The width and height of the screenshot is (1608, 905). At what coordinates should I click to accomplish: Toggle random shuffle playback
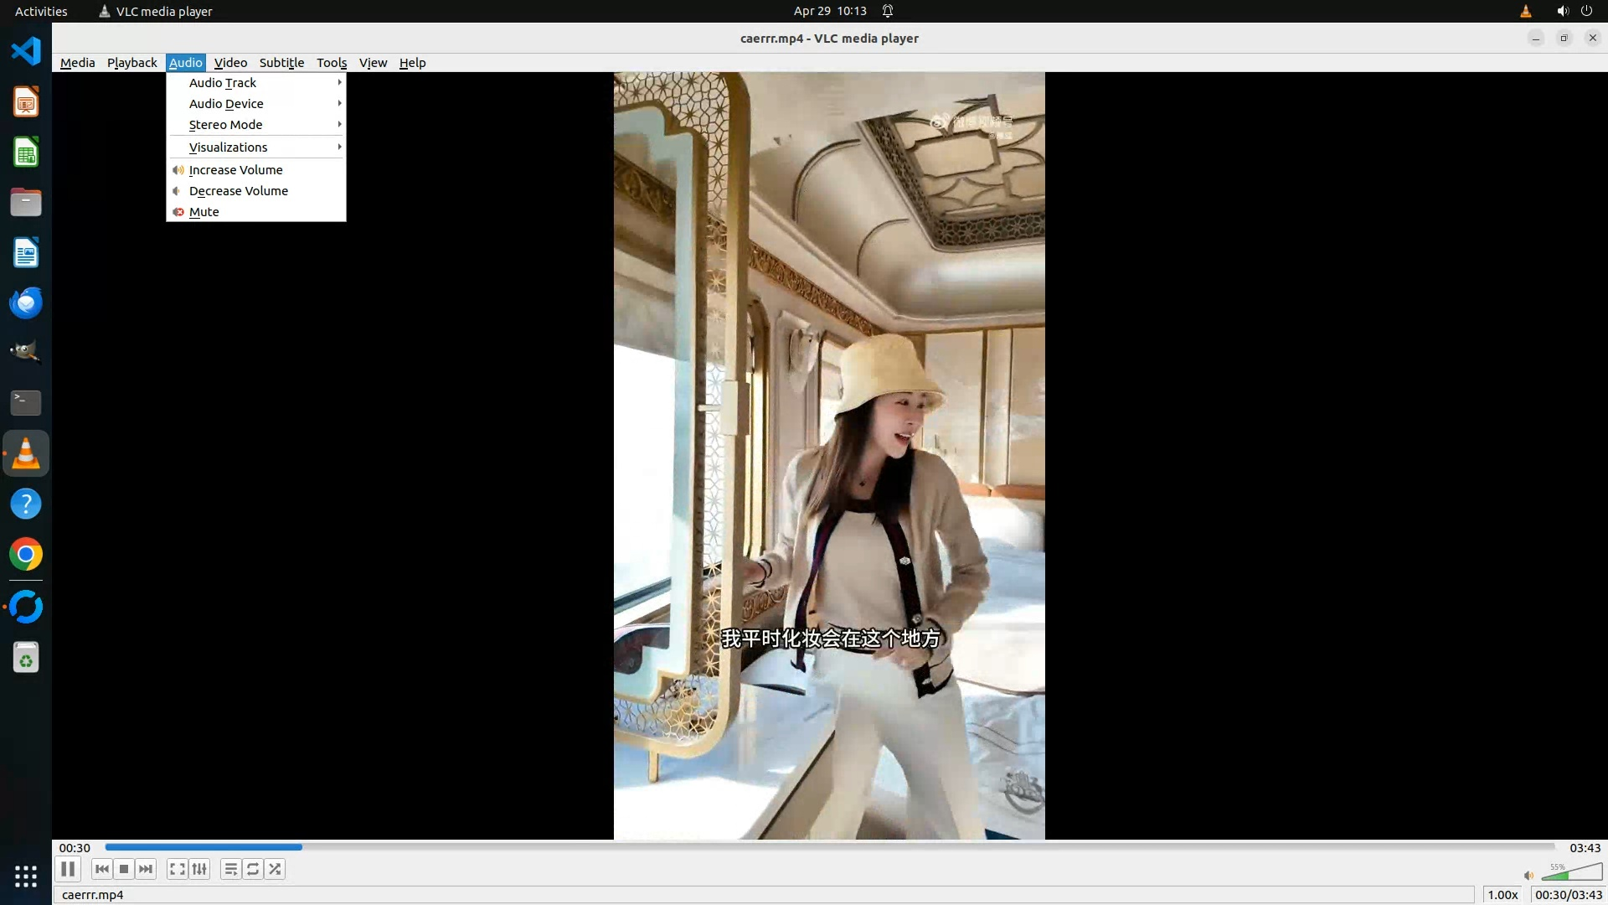click(275, 869)
